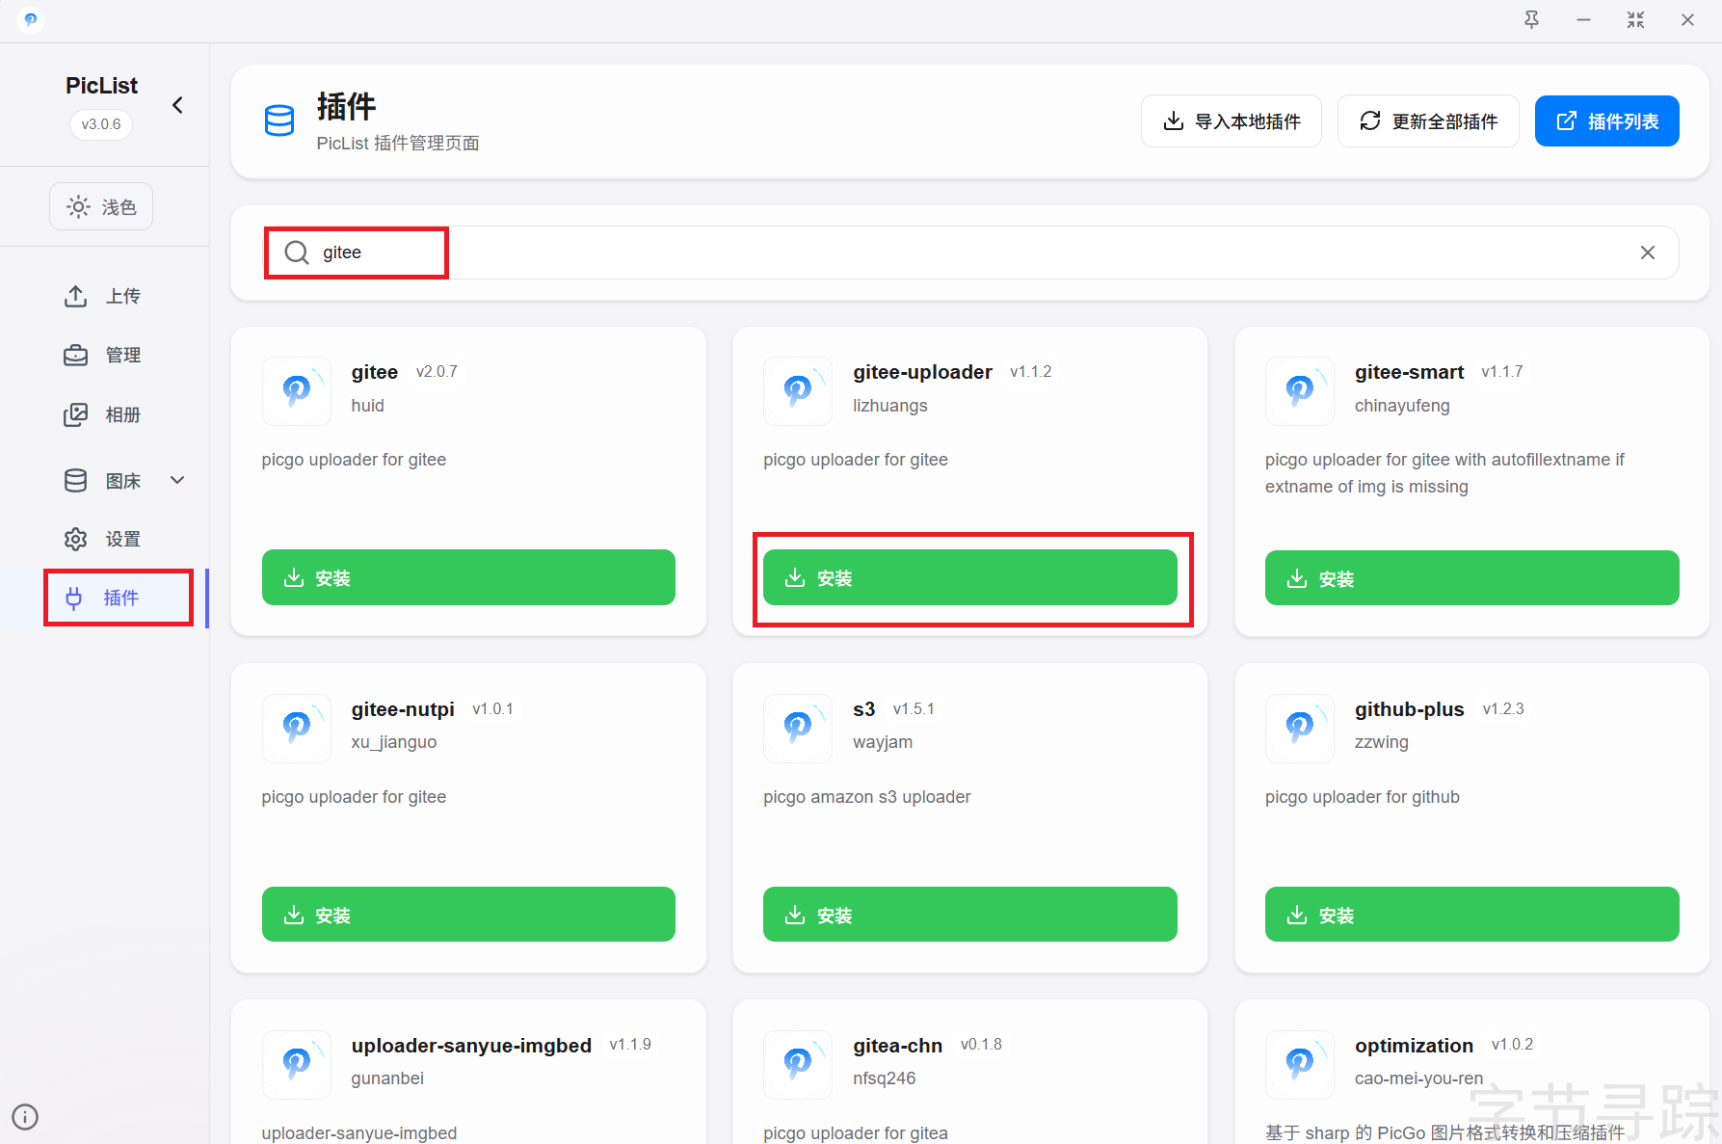
Task: Open the 管理 manage page
Action: (103, 355)
